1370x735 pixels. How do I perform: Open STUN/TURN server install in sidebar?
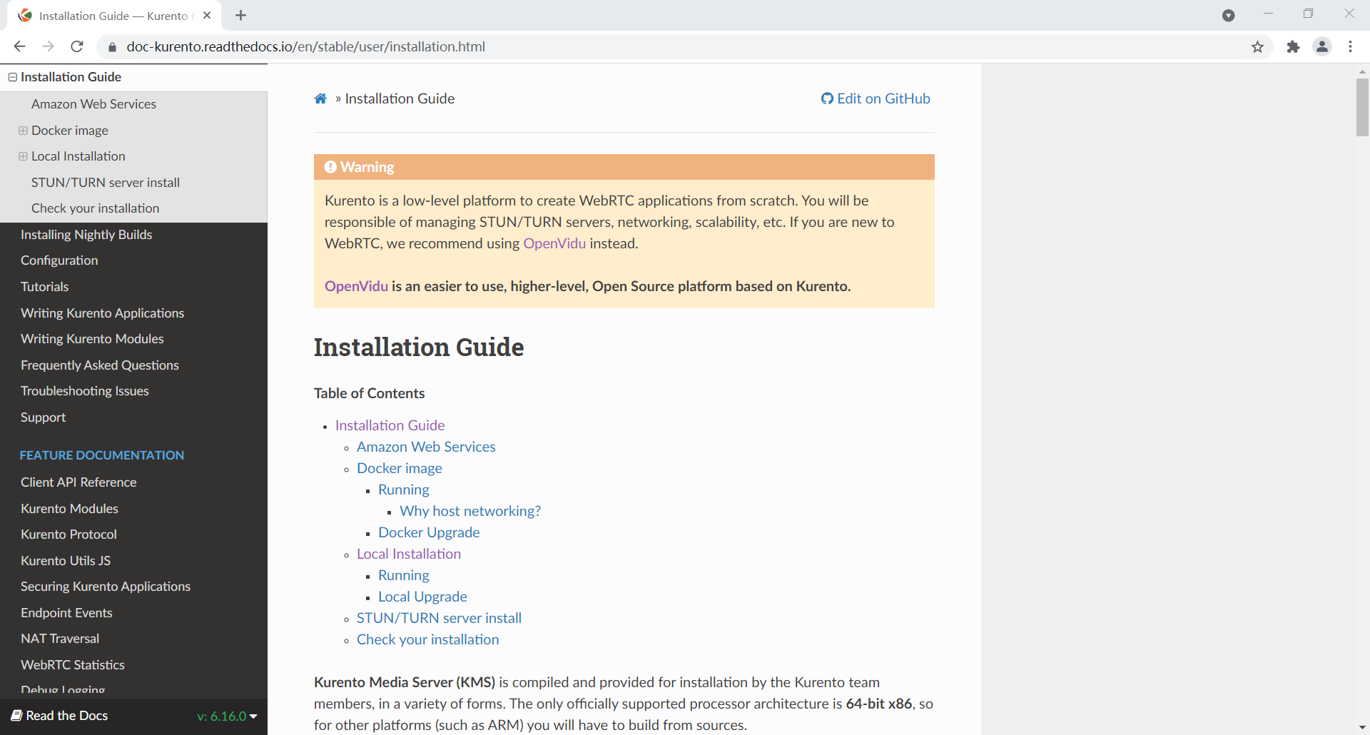click(106, 183)
